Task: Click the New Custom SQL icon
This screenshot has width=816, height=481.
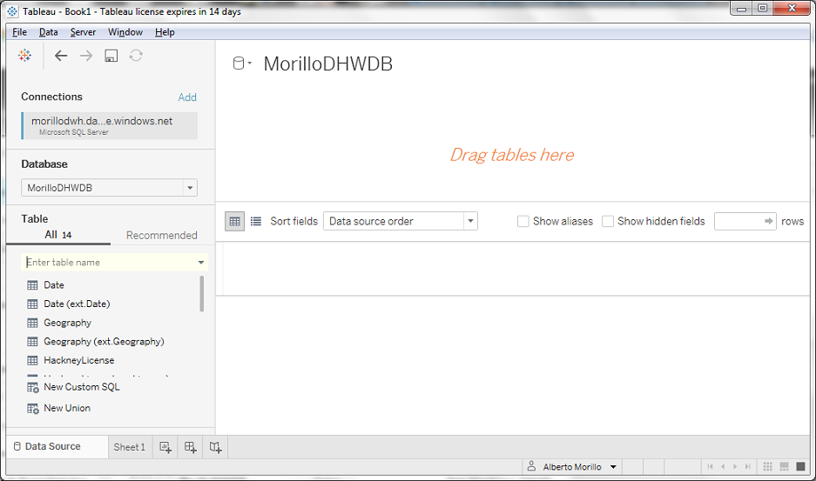Action: pyautogui.click(x=33, y=387)
